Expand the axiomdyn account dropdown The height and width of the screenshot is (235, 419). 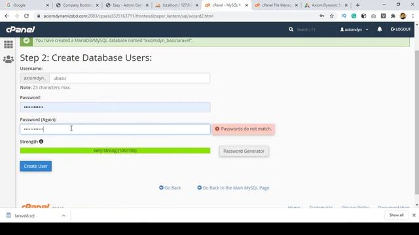pos(354,29)
